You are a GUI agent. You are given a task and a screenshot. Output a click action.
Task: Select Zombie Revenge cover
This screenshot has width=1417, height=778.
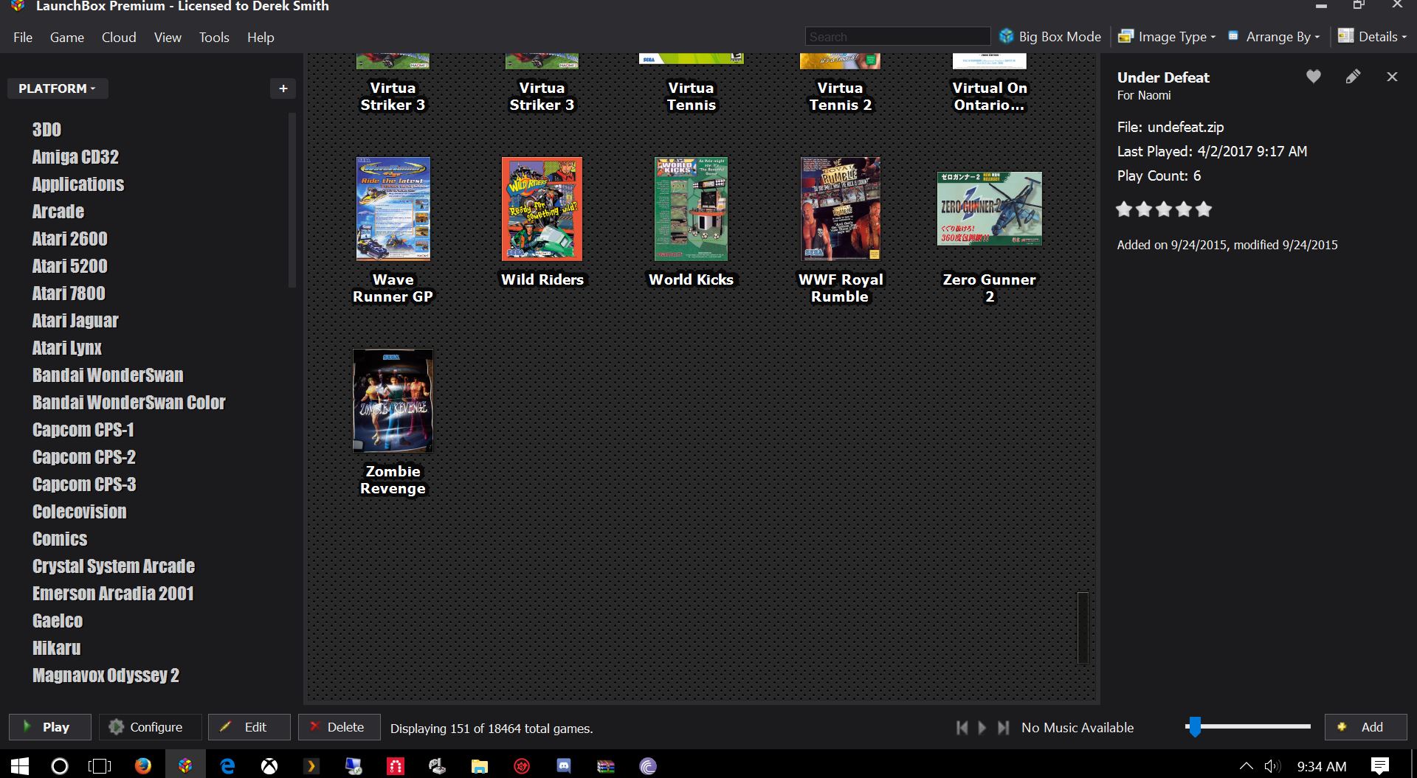coord(393,400)
